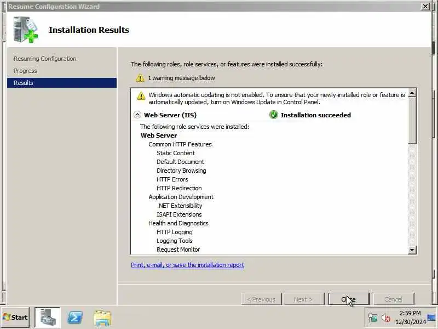Open the print, e-mail, or save installation report link
This screenshot has width=438, height=329.
pyautogui.click(x=187, y=265)
